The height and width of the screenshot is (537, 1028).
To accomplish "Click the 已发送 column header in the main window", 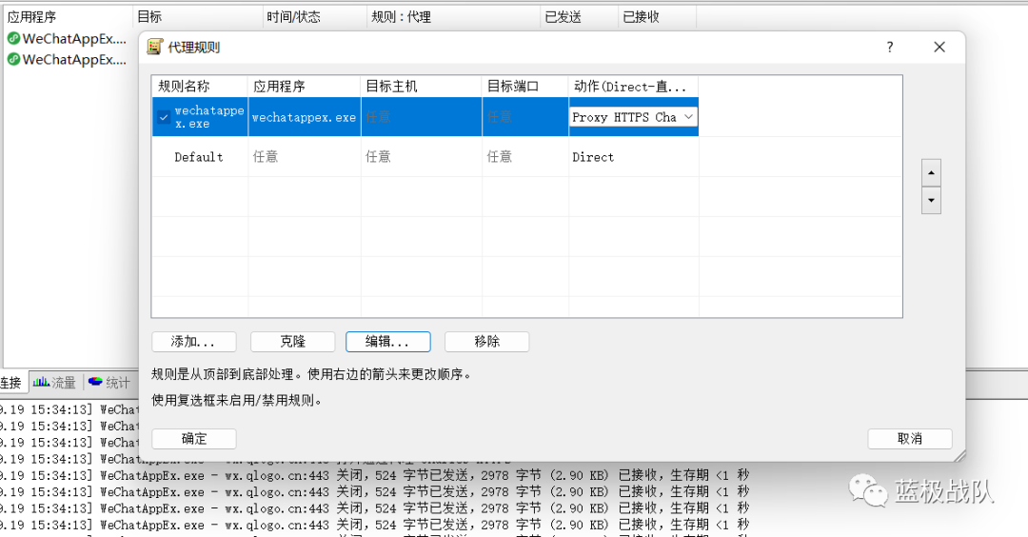I will click(580, 17).
